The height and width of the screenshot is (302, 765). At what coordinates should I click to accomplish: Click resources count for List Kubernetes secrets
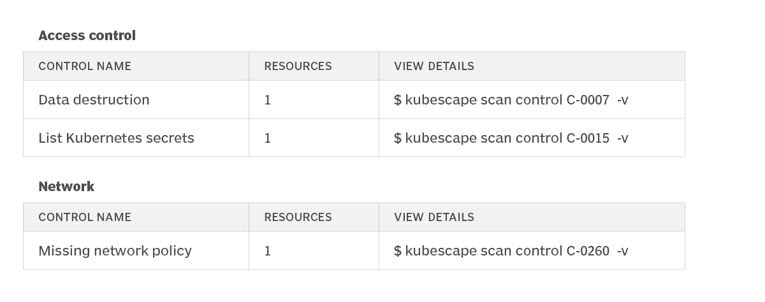tap(268, 138)
